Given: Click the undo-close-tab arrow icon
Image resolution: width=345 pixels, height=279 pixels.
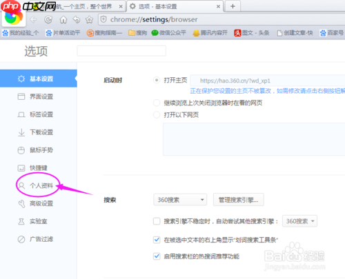Looking at the screenshot, I should click(x=77, y=20).
